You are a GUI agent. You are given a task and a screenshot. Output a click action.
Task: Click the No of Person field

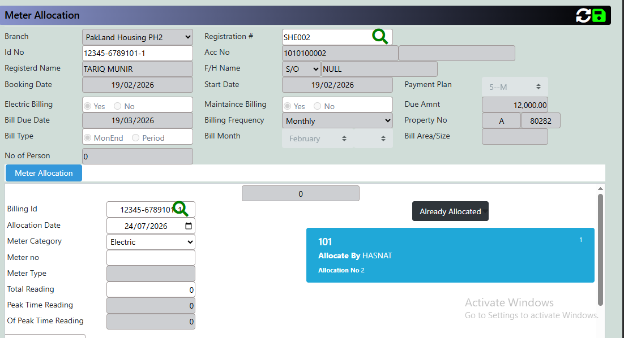click(x=138, y=156)
